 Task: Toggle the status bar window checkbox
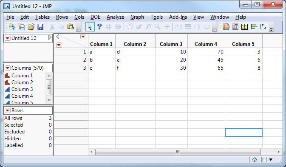coord(264,160)
